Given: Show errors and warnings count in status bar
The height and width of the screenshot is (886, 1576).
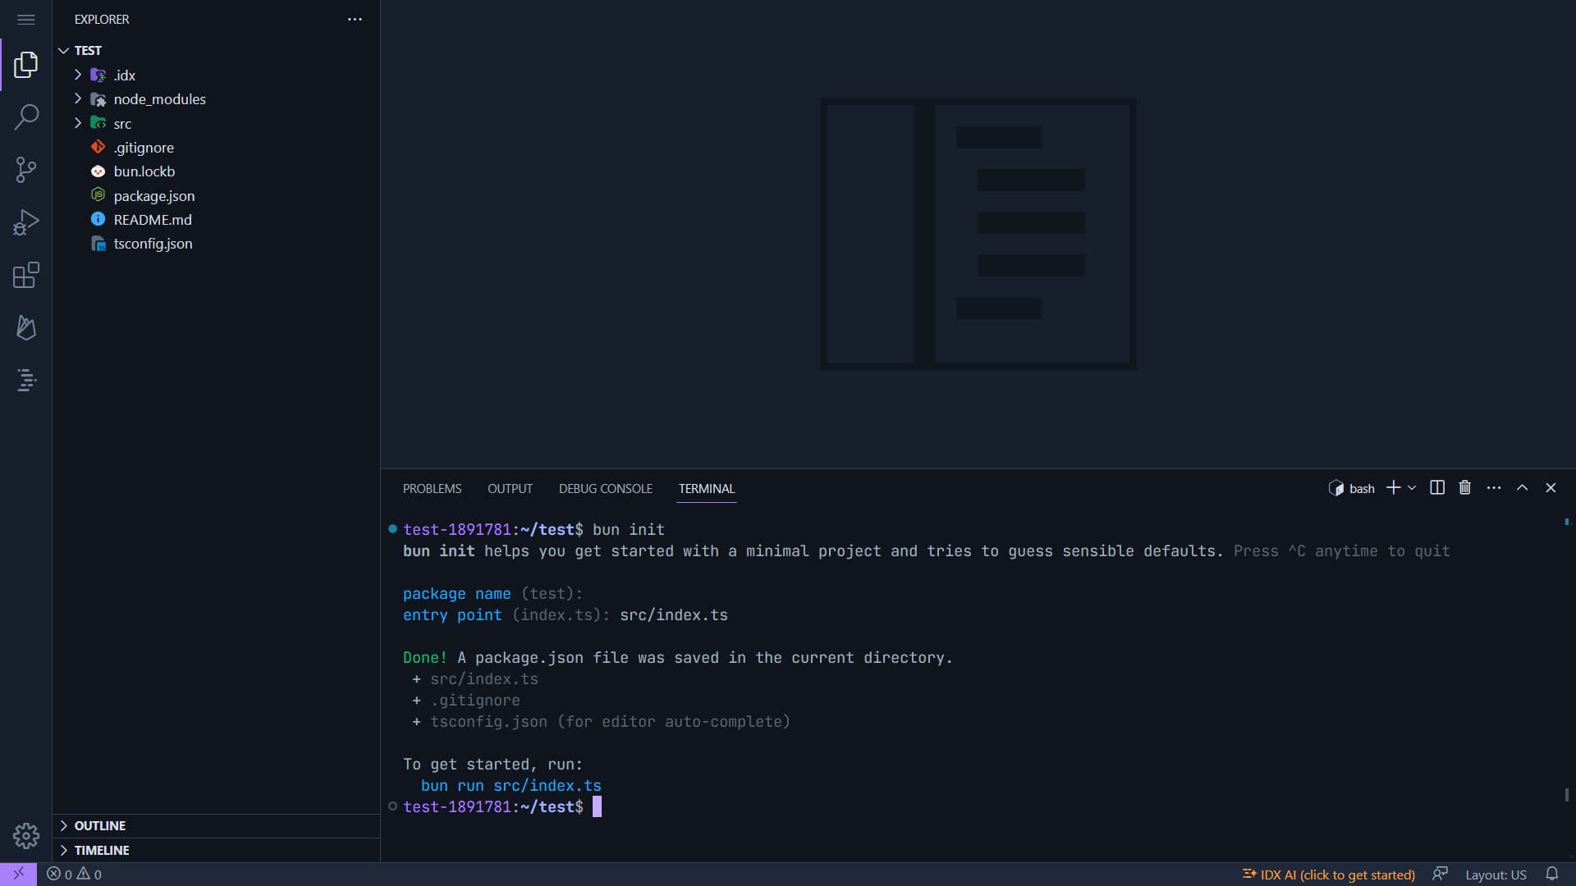Looking at the screenshot, I should click(74, 875).
